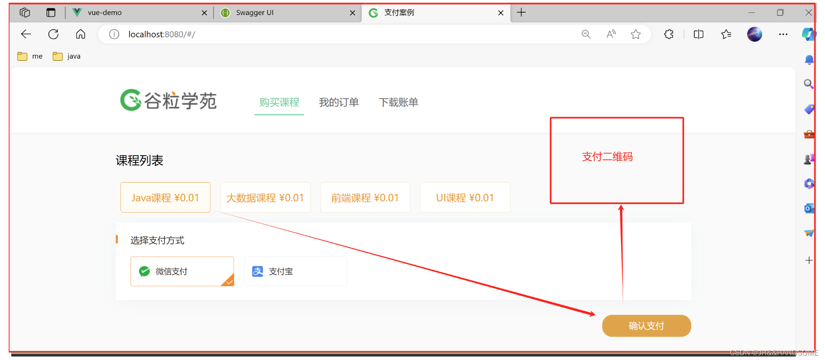Open the 下载账单 navigation item
The width and height of the screenshot is (825, 360).
tap(399, 103)
